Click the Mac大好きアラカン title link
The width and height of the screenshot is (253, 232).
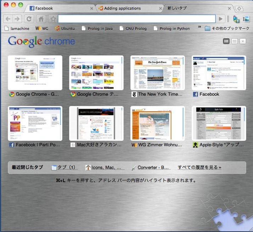tap(99, 145)
